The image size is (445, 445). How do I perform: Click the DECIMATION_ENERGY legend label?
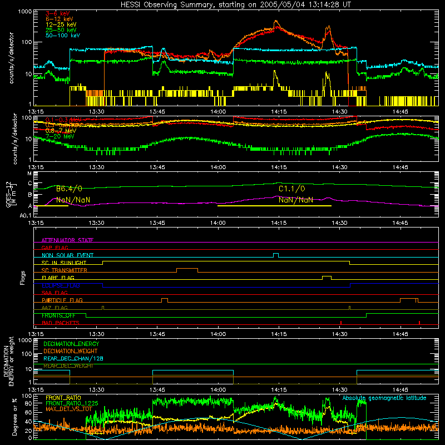[x=71, y=344]
